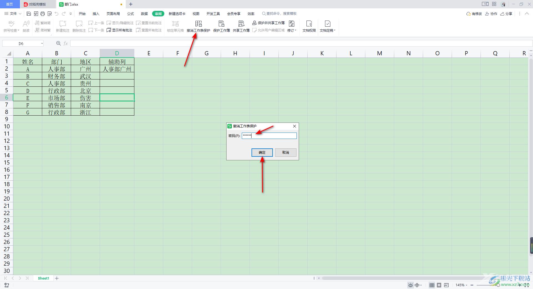The height and width of the screenshot is (289, 533).
Task: Add a new sheet with plus icon
Action: (x=57, y=278)
